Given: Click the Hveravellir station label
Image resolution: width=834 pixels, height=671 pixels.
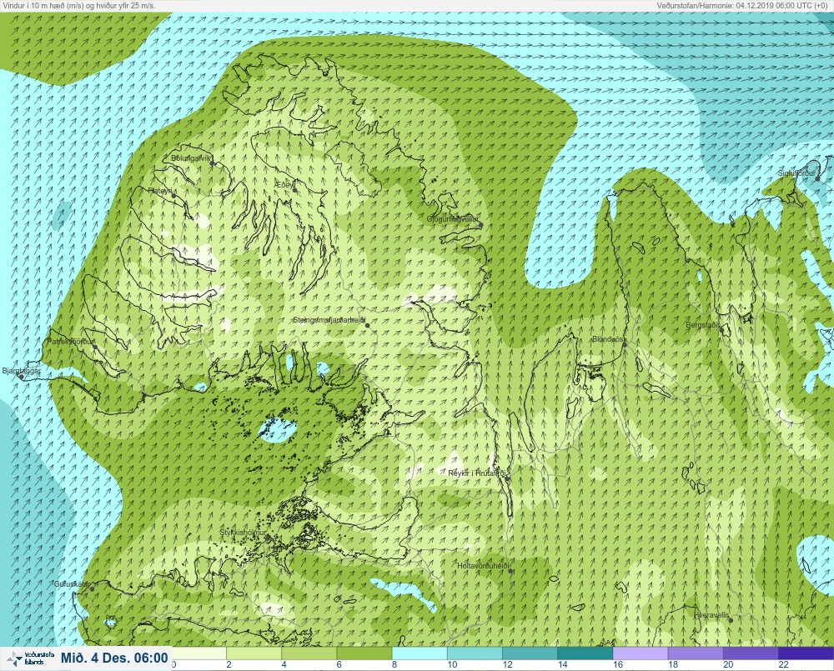Looking at the screenshot, I should coord(711,615).
